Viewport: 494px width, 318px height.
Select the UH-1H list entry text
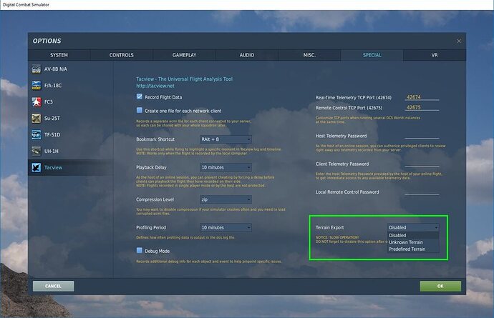coord(52,151)
